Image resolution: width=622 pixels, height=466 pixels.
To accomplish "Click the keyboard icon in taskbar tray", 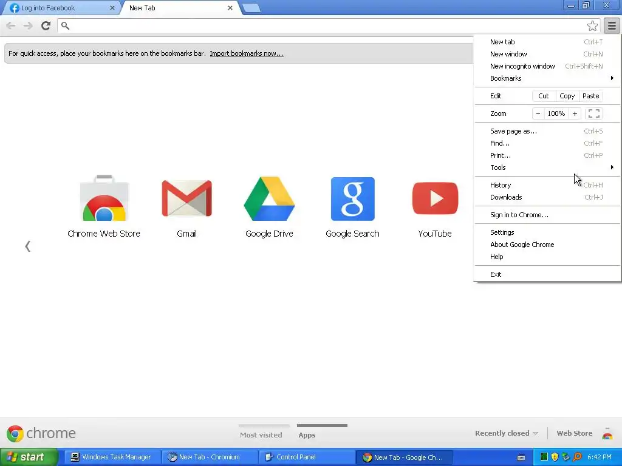I will point(521,458).
